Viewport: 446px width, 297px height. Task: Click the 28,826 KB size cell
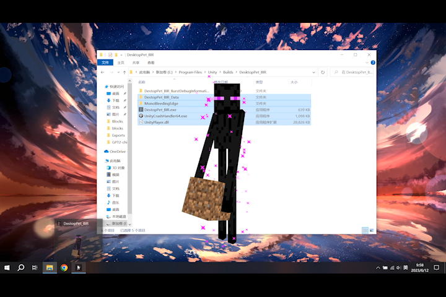301,123
